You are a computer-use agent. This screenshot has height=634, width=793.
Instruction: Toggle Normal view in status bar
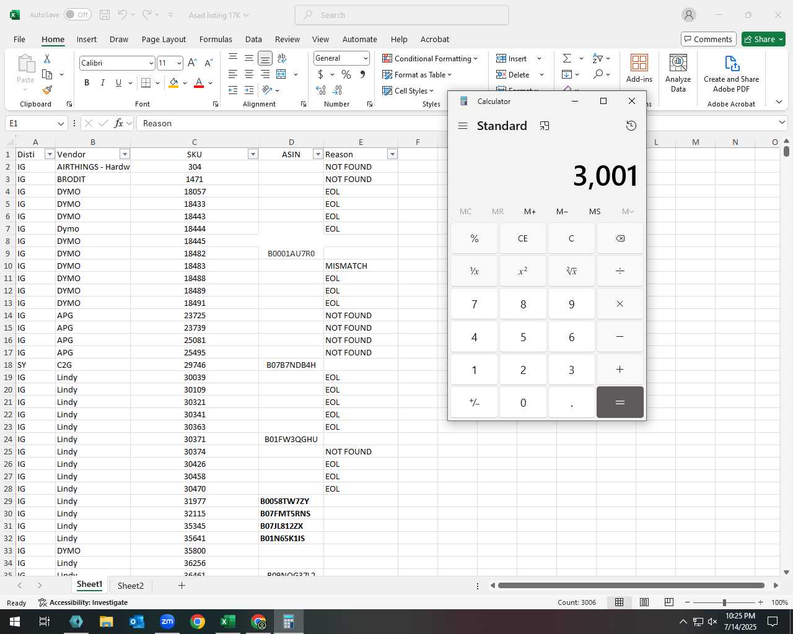click(x=619, y=602)
